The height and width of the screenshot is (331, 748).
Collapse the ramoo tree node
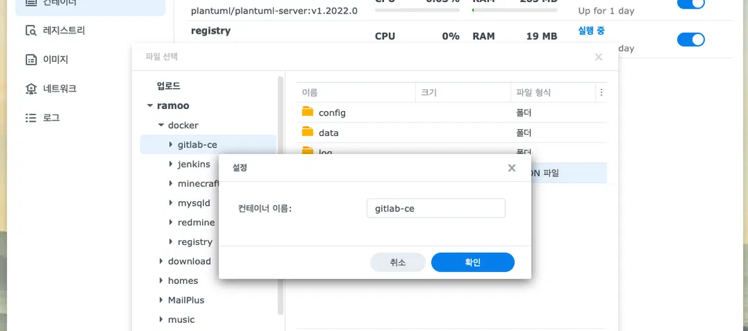[150, 106]
